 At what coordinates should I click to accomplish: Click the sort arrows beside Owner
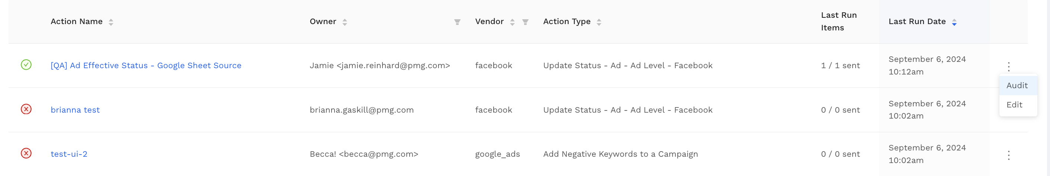pyautogui.click(x=345, y=22)
